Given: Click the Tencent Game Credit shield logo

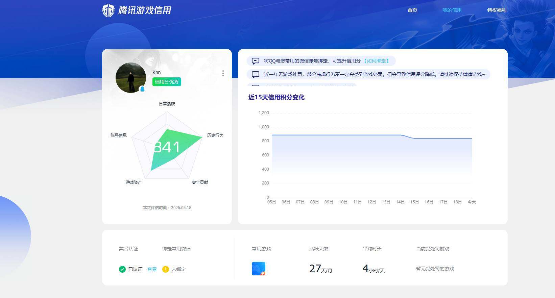Looking at the screenshot, I should (x=108, y=10).
